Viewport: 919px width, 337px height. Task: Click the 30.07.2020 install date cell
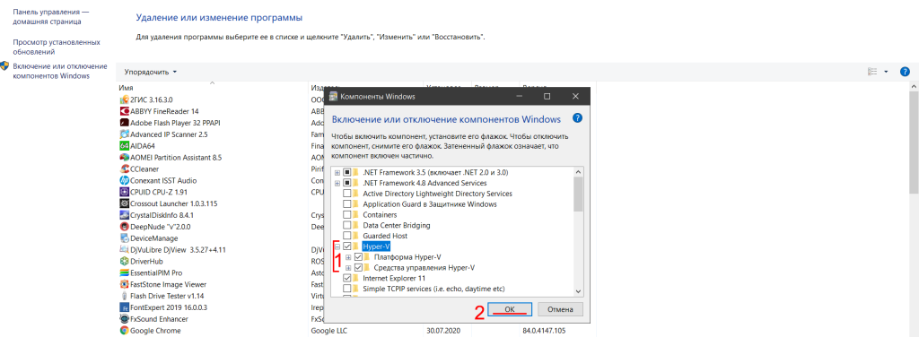442,331
